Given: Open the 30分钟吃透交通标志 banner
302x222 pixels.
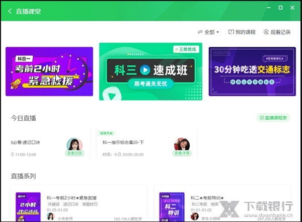Looking at the screenshot, I should point(252,71).
